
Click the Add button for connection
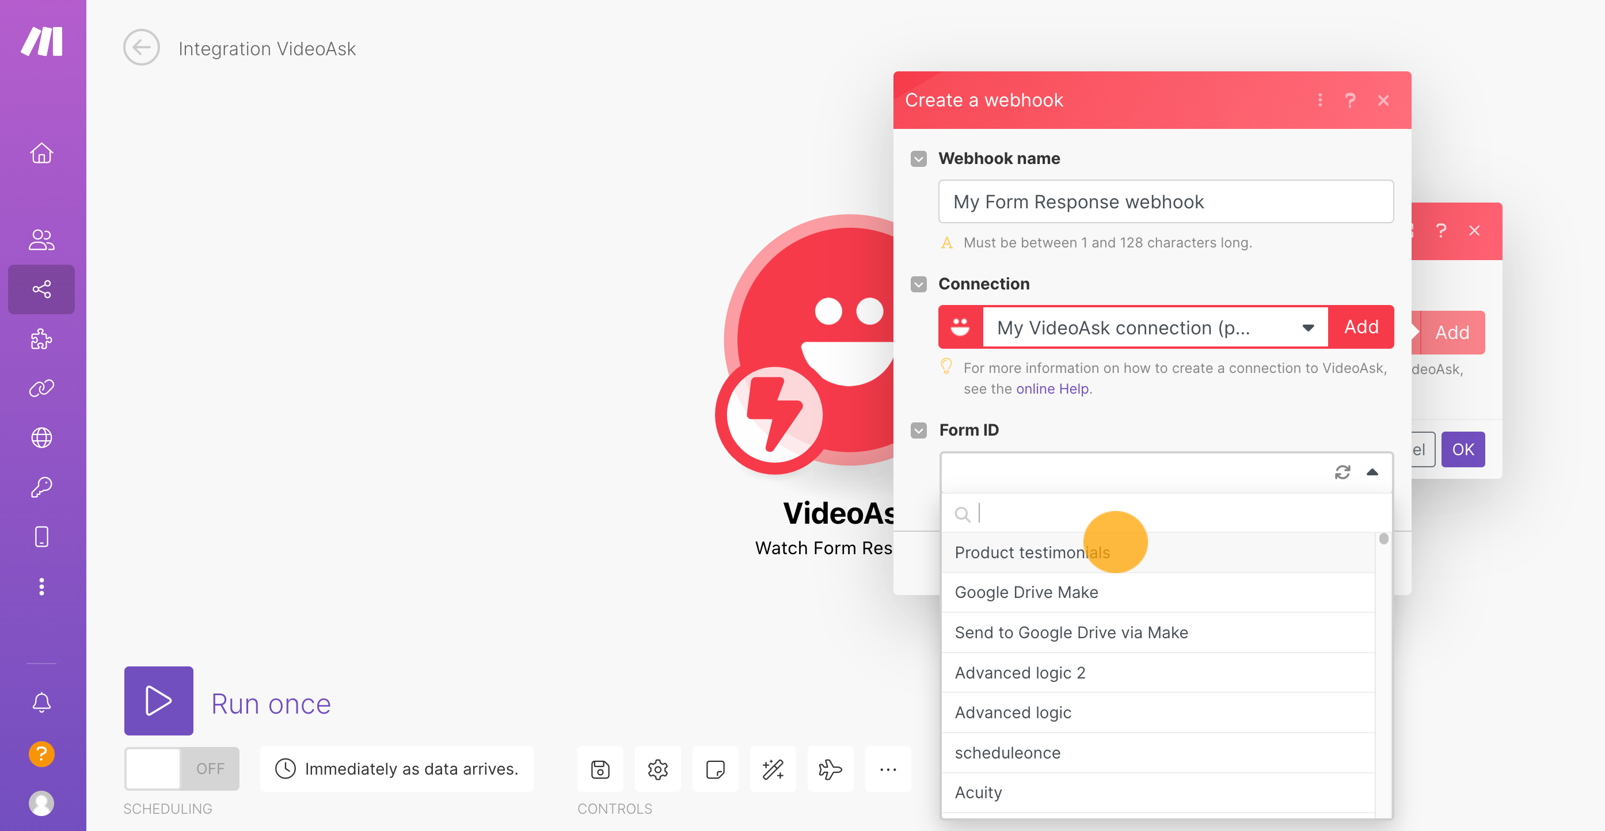click(x=1360, y=327)
